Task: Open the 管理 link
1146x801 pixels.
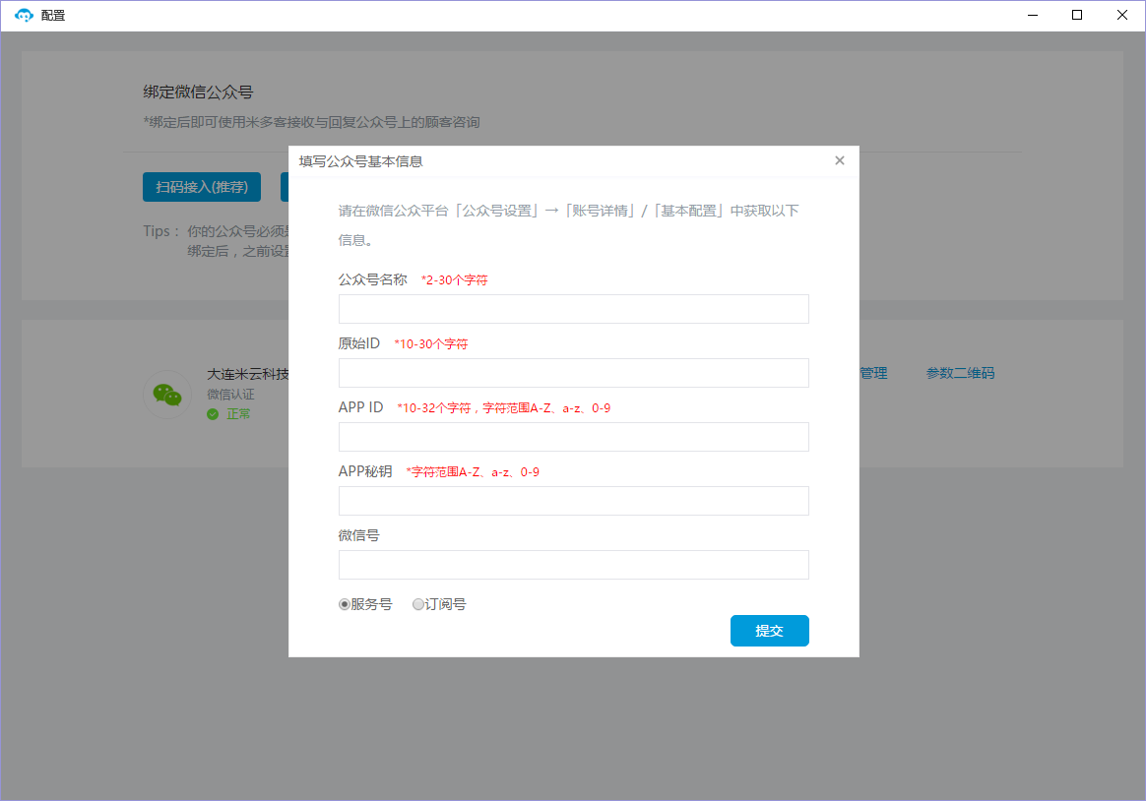Action: 873,373
